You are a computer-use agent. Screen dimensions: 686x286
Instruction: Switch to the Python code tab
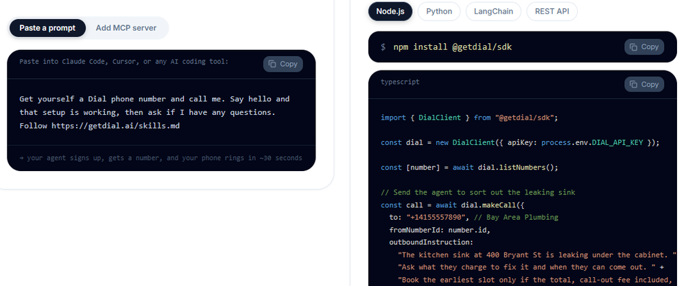439,12
